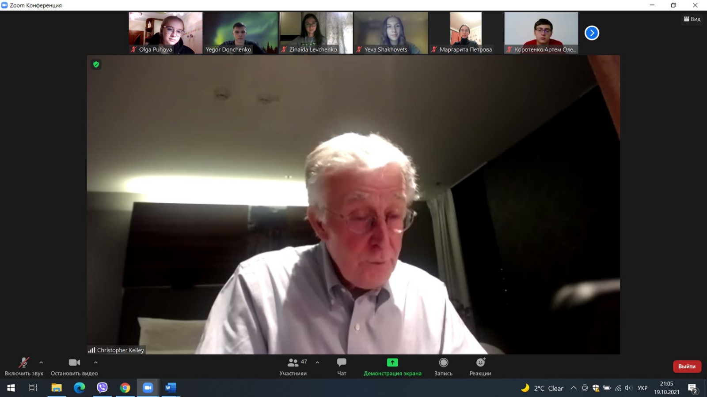
Task: Switch to Word from taskbar
Action: (x=171, y=388)
